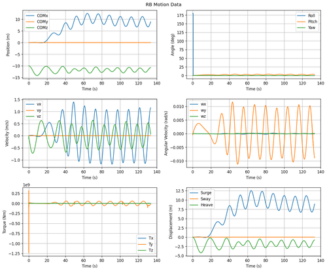327x271 pixels.
Task: Click the 'RB Motion Data' figure title
Action: (163, 5)
